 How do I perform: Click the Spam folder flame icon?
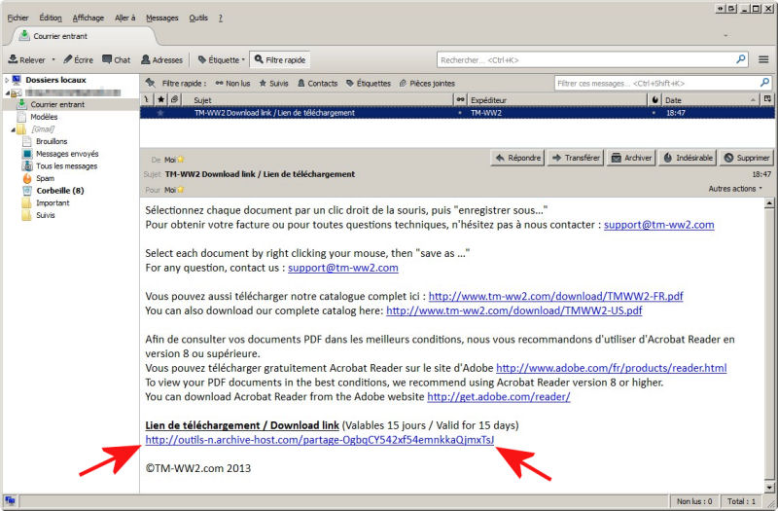[x=26, y=178]
